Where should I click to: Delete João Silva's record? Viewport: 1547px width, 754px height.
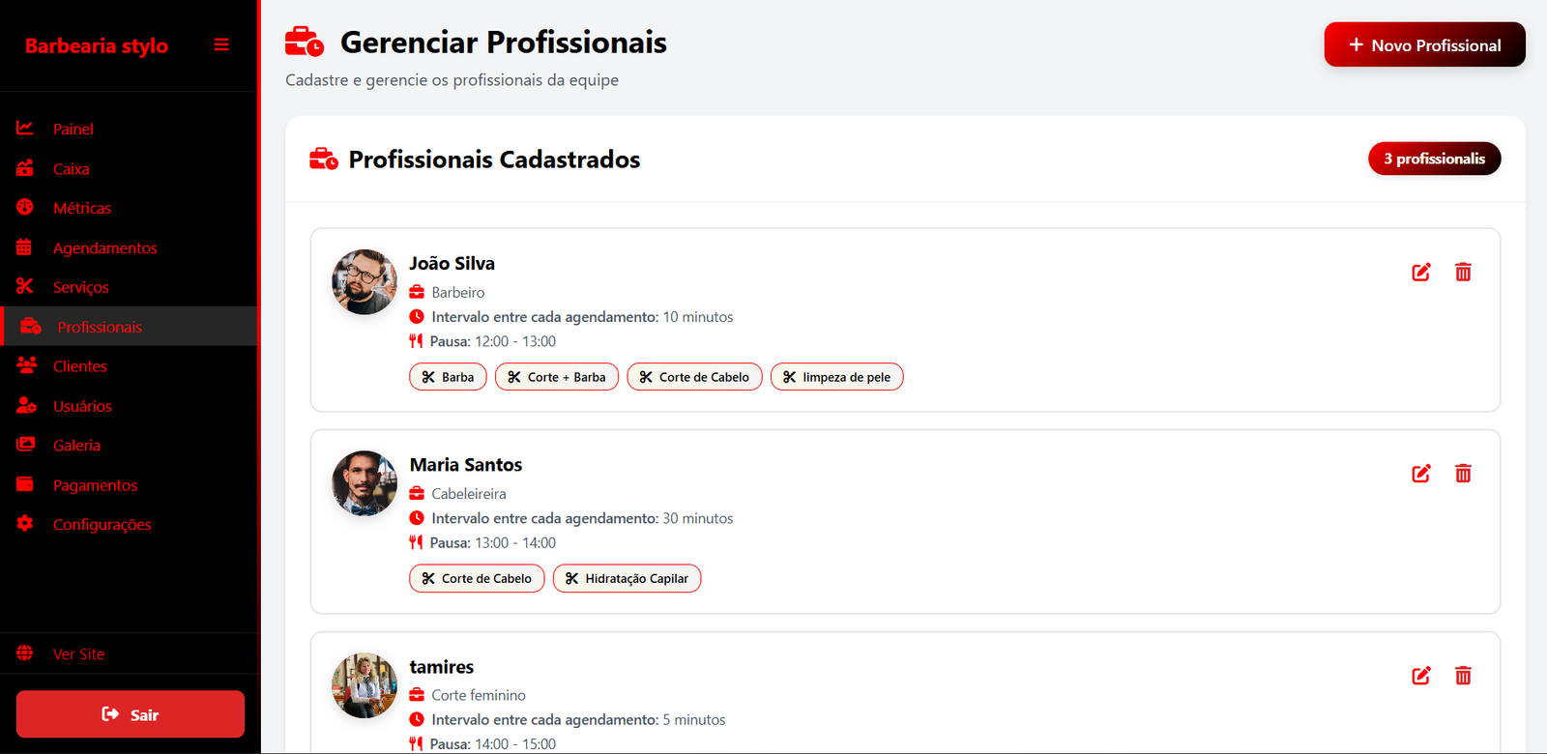click(1463, 273)
